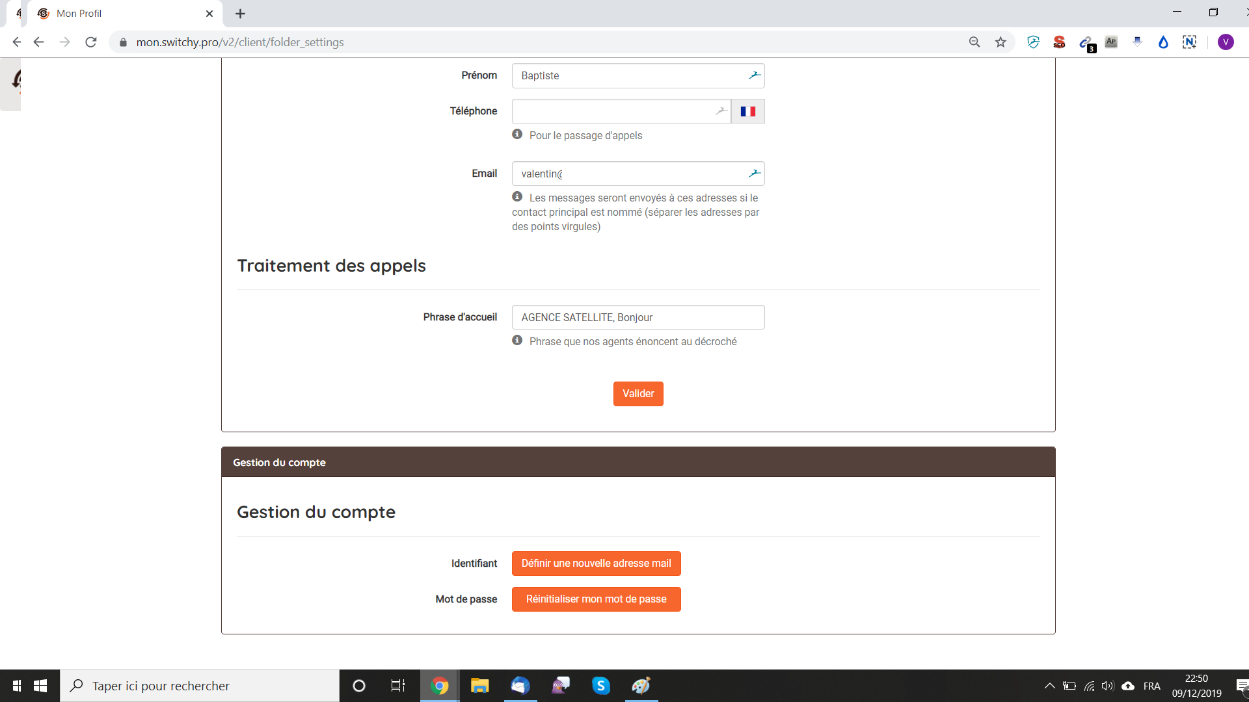Open Task View from the taskbar
Image resolution: width=1249 pixels, height=702 pixels.
(x=397, y=686)
